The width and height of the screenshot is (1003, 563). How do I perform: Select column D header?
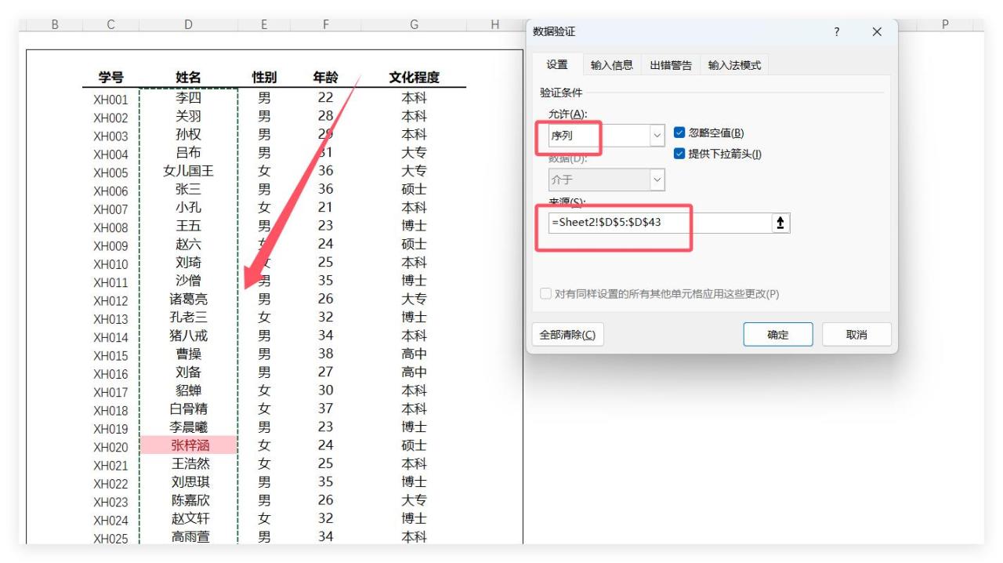[x=188, y=25]
